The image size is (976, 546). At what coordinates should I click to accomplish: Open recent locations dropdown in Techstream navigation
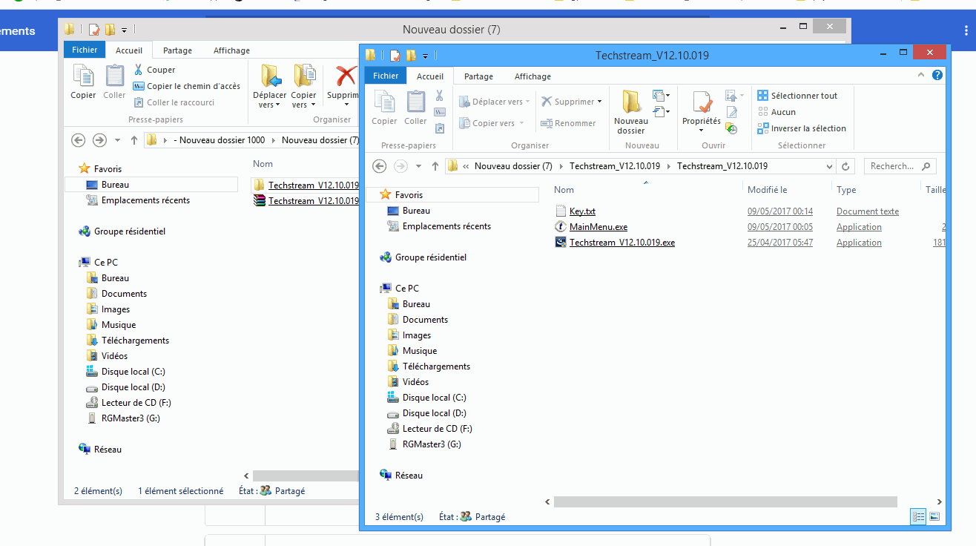[418, 166]
